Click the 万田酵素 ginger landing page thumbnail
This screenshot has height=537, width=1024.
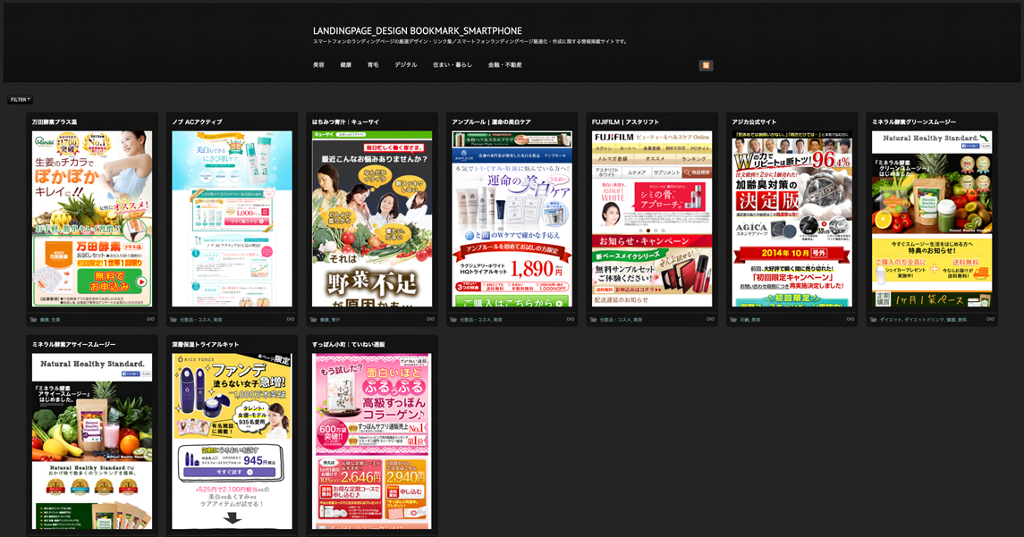click(x=92, y=219)
